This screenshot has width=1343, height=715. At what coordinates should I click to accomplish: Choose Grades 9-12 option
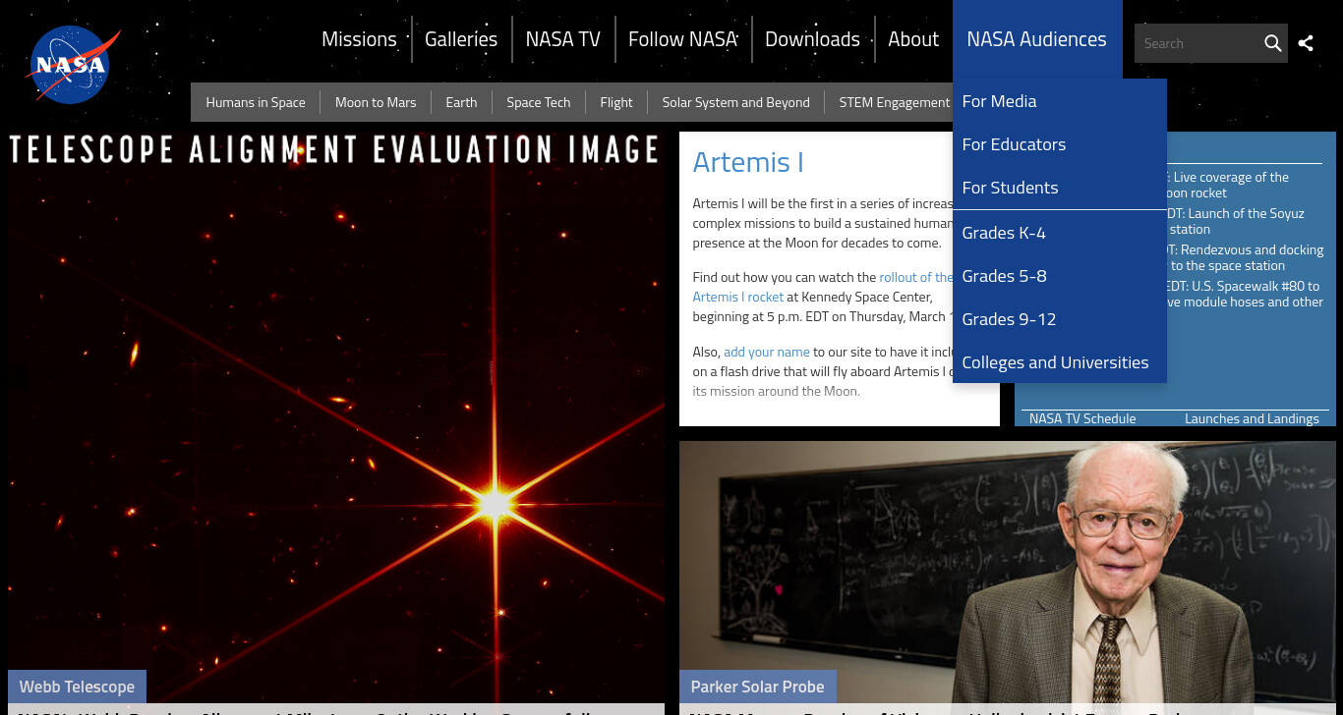[x=1059, y=319]
